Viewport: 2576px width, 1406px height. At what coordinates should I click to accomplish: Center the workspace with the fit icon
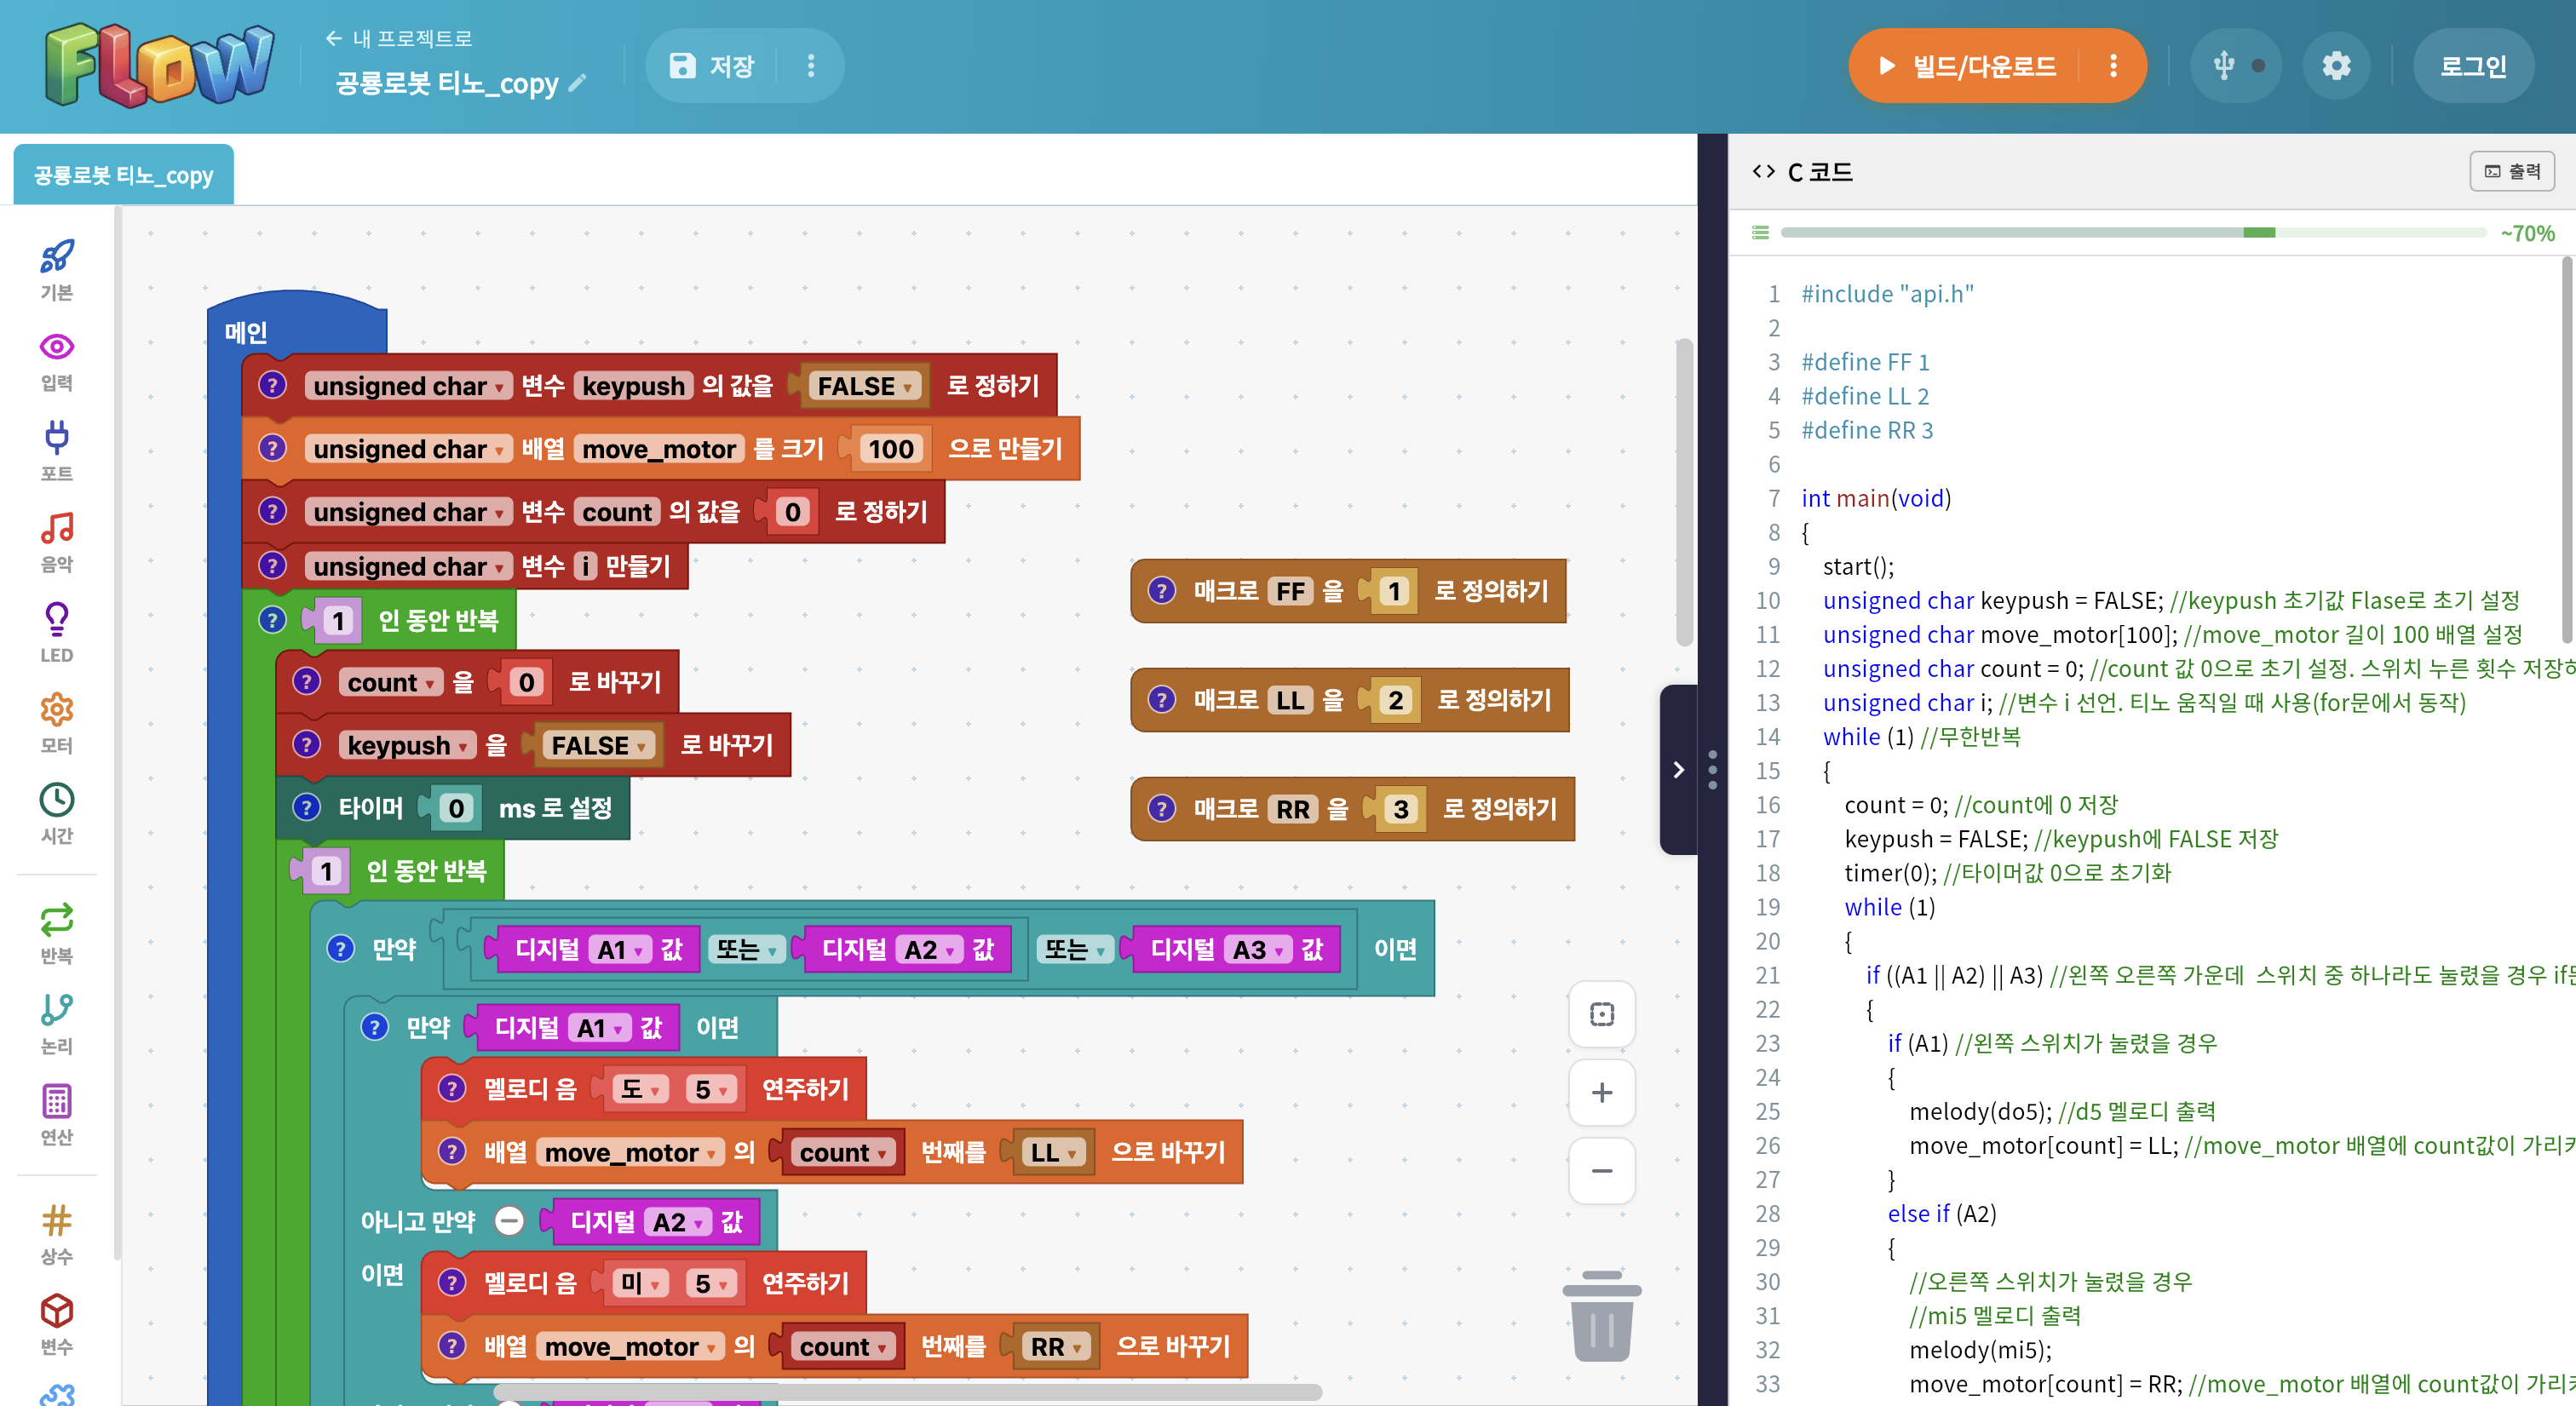point(1601,1014)
